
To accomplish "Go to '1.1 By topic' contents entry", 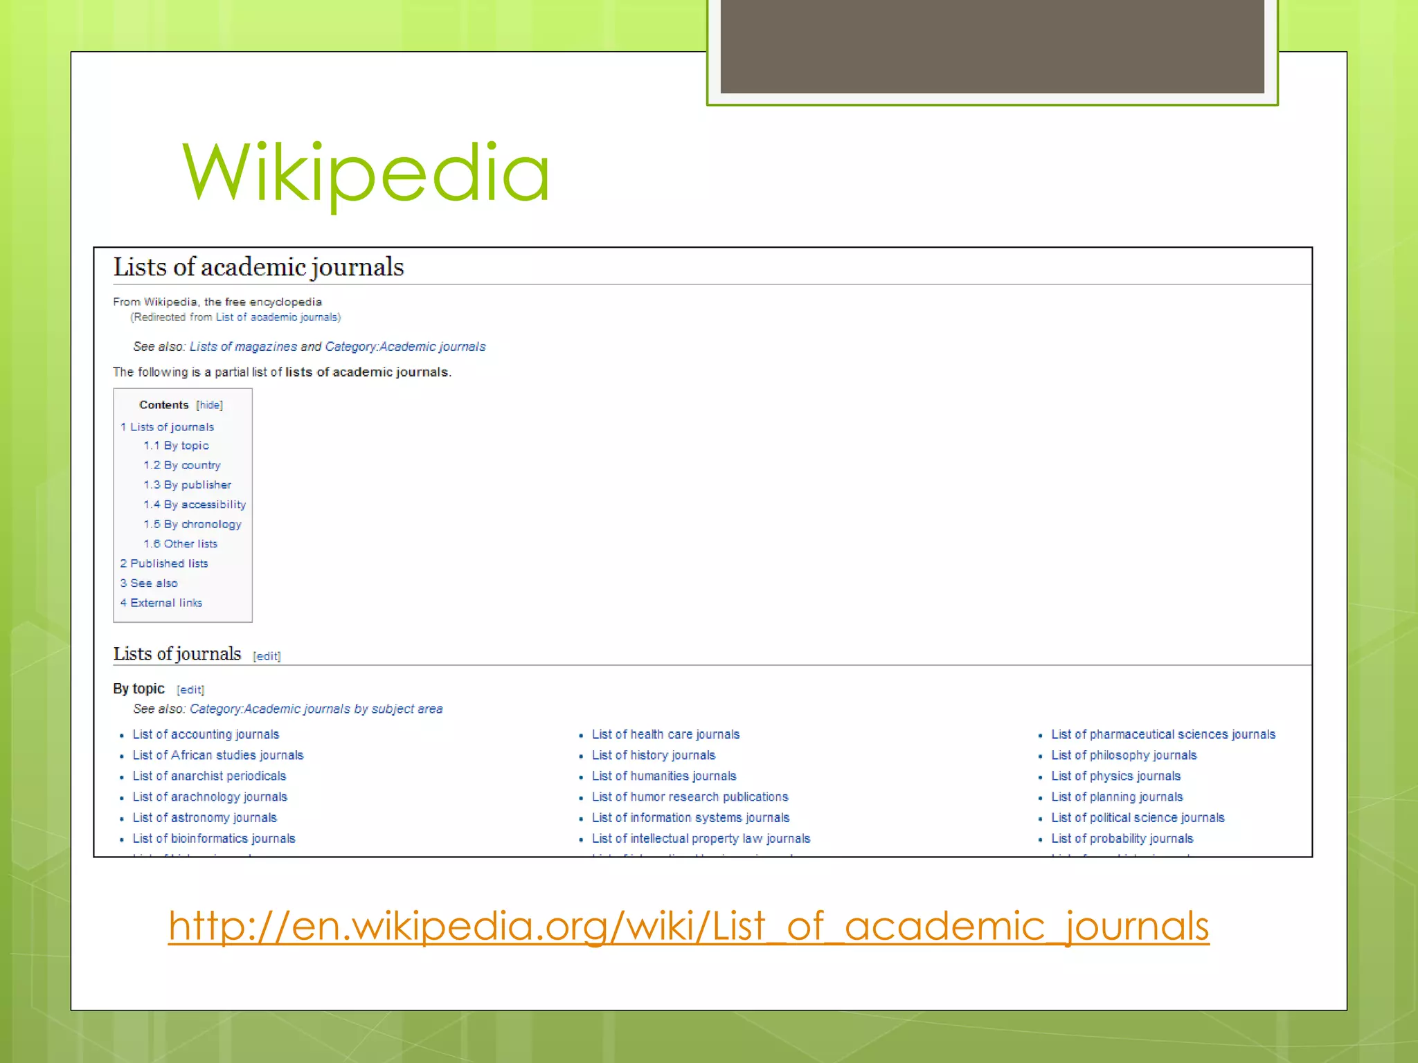I will [x=176, y=446].
